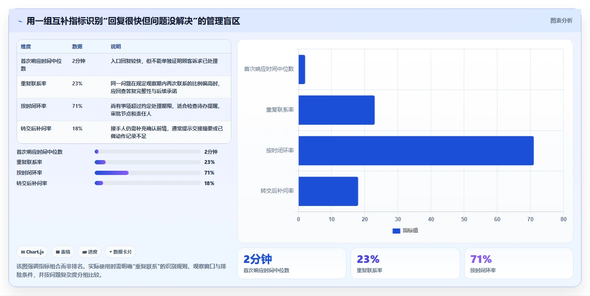This screenshot has height=296, width=590.
Task: Open the 71% data card
Action: [519, 263]
